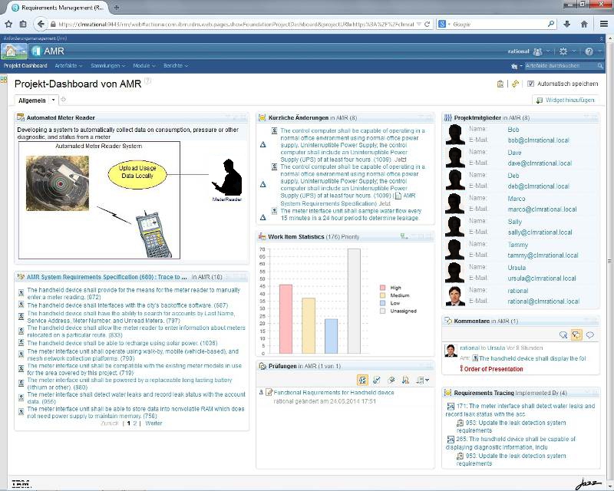Click the search scope icon beside artifact search
614x491 pixels.
tap(514, 67)
